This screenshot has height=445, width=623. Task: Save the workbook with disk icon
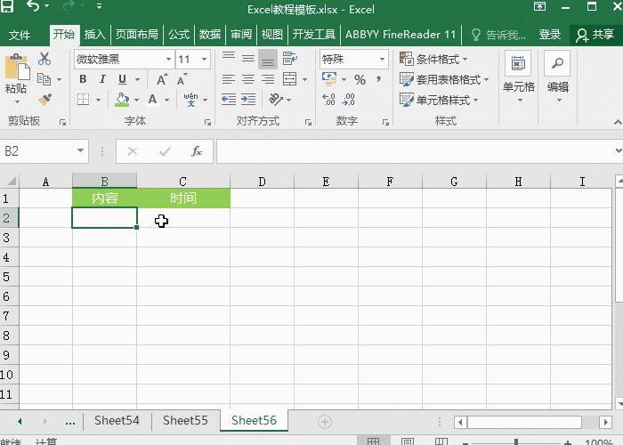7,6
